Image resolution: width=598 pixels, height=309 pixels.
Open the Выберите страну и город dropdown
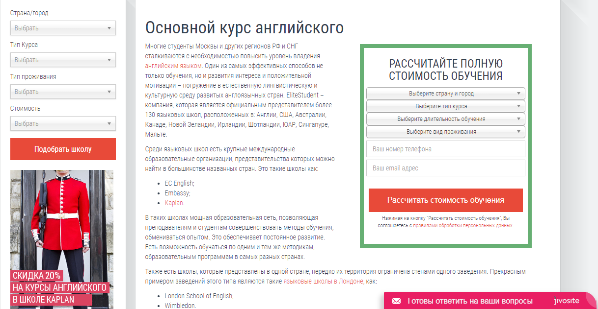point(445,93)
